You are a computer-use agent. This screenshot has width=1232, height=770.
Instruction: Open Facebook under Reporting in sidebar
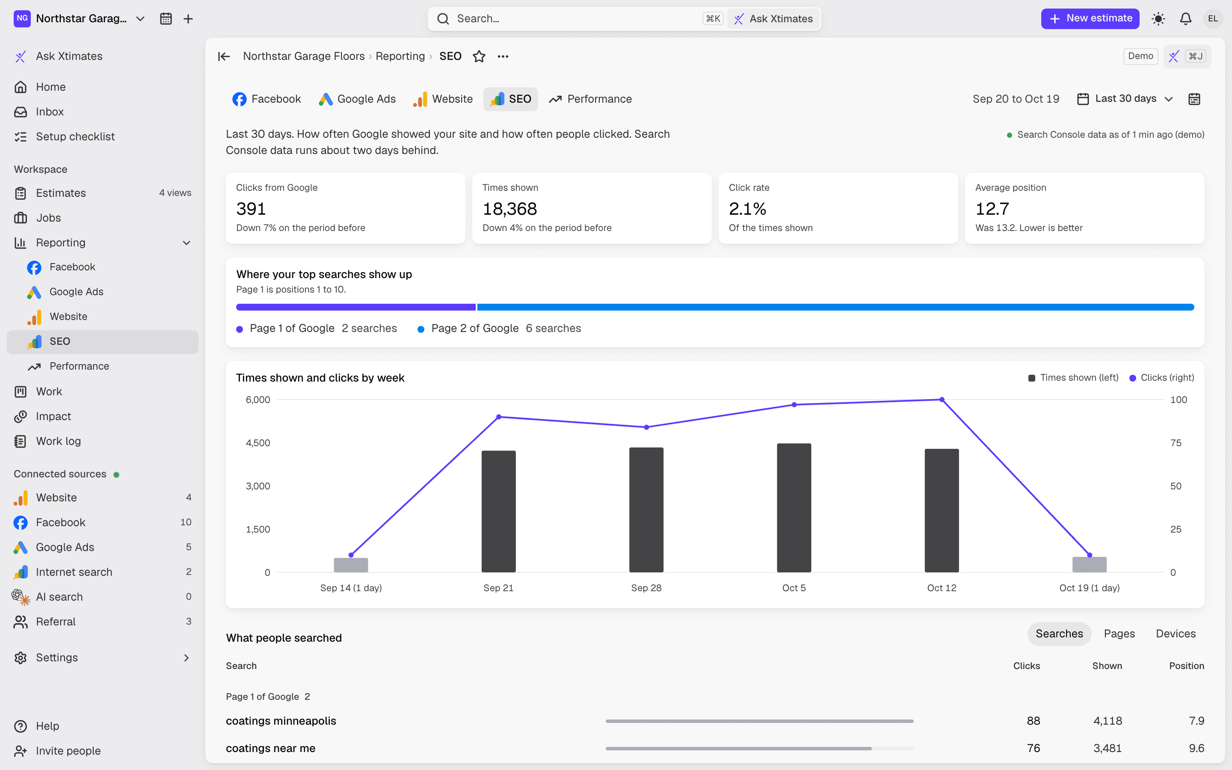[x=102, y=267]
